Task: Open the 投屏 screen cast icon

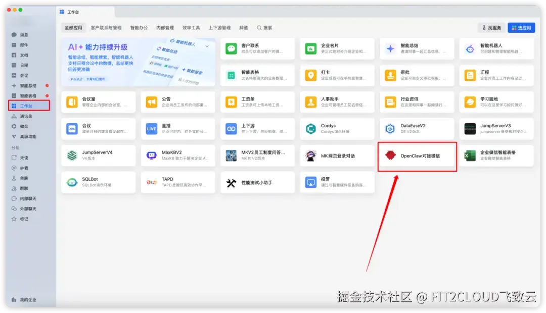Action: pos(310,182)
